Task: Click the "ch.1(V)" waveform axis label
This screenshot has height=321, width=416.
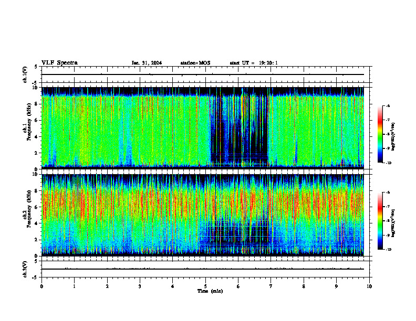Action: click(25, 74)
